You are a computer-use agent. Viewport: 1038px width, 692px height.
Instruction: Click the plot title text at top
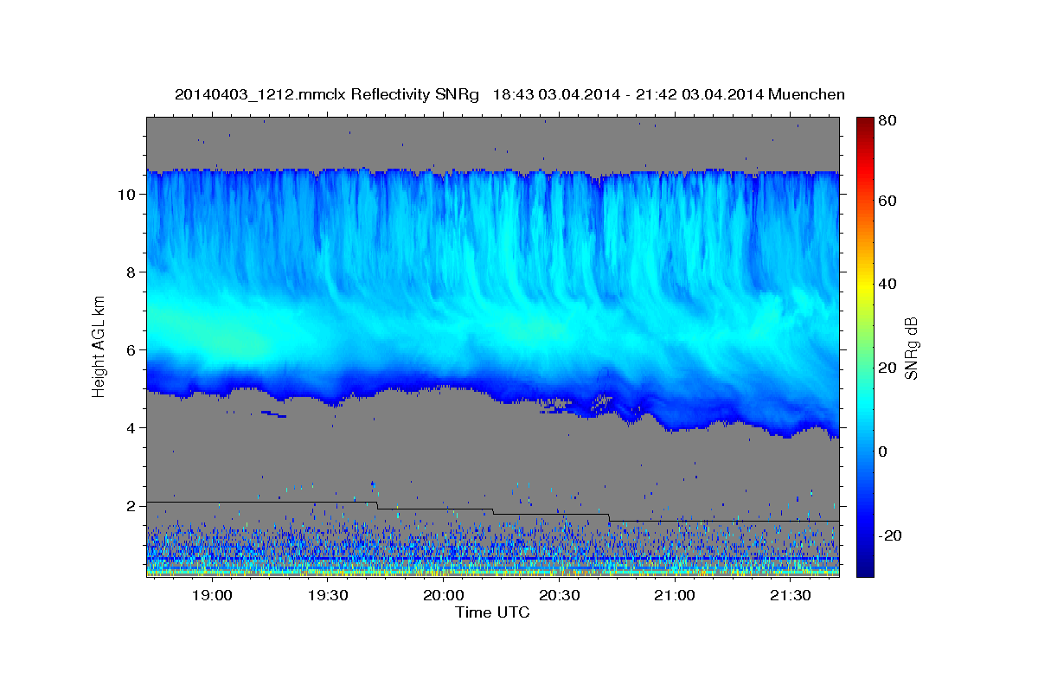(509, 94)
